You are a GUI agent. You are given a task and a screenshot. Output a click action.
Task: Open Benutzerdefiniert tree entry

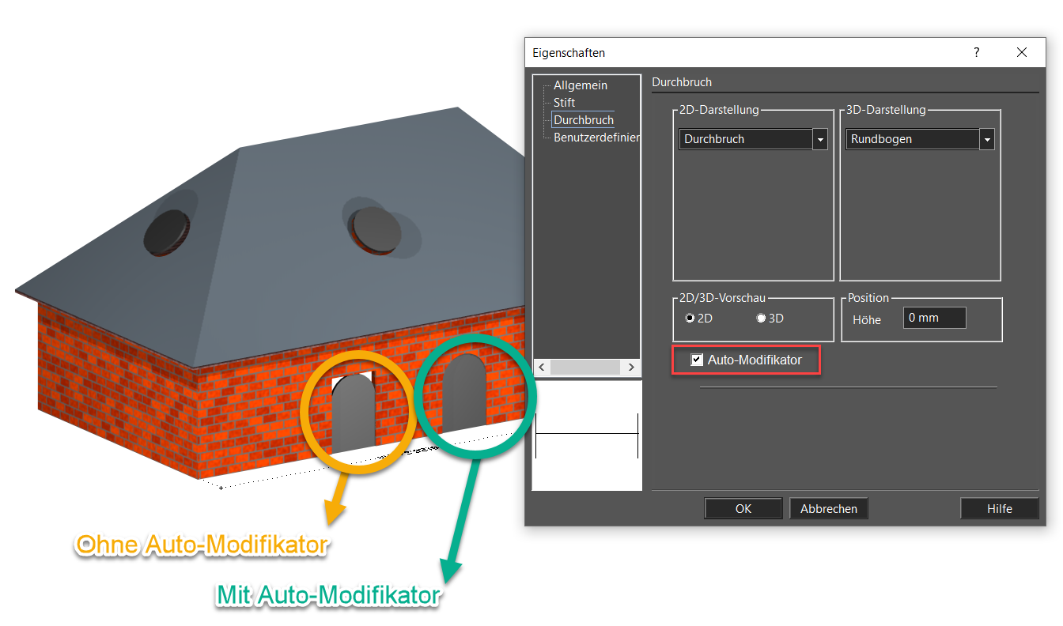596,138
